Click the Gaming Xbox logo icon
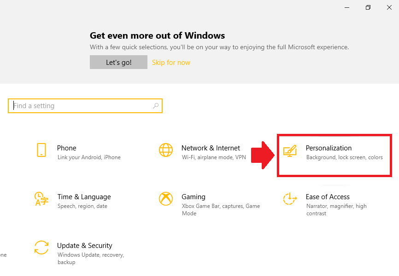The width and height of the screenshot is (399, 276). [x=166, y=199]
